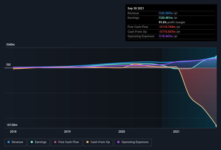This screenshot has height=150, width=221.
Task: Toggle the Operating Expenses legend series
Action: [x=133, y=142]
